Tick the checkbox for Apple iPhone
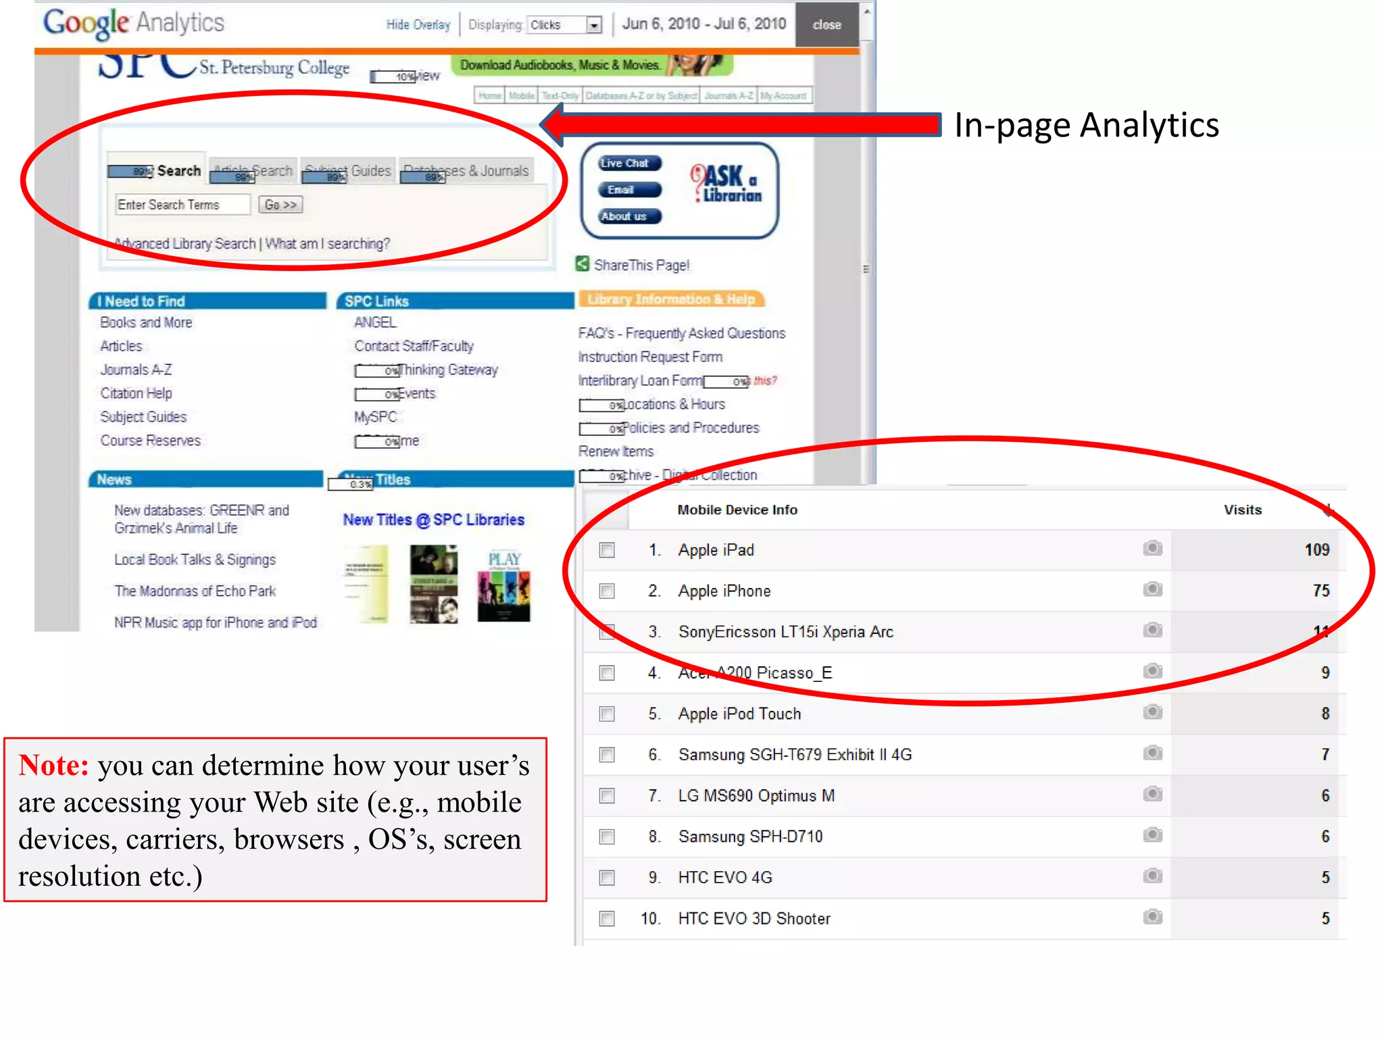The height and width of the screenshot is (1038, 1384). pyautogui.click(x=607, y=591)
